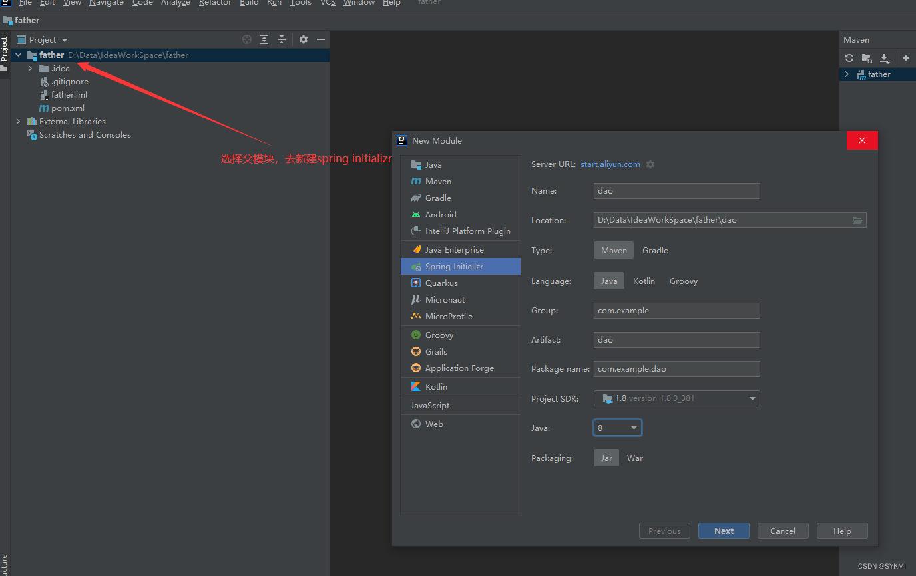Set Packaging to War
Screen dimensions: 916x576
(635, 458)
